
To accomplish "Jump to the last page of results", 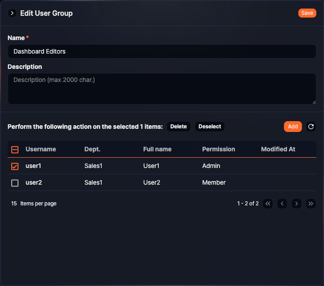I will click(310, 204).
